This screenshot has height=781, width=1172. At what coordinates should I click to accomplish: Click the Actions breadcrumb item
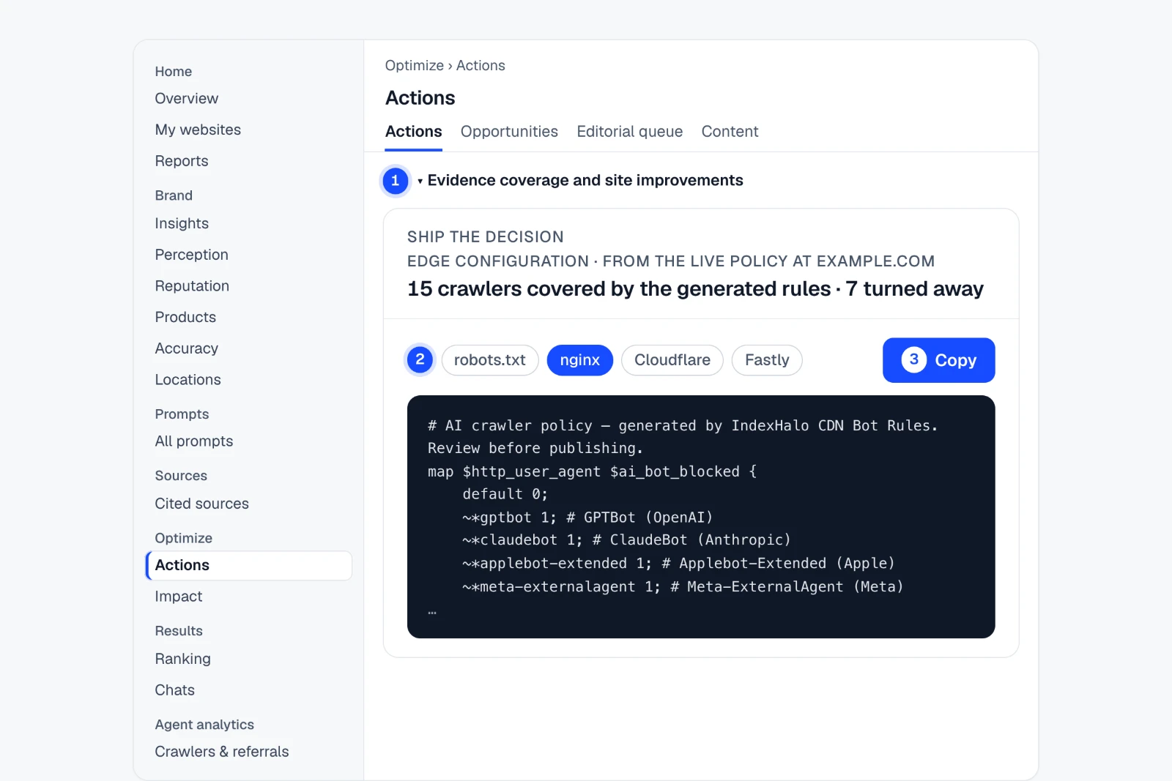coord(481,66)
